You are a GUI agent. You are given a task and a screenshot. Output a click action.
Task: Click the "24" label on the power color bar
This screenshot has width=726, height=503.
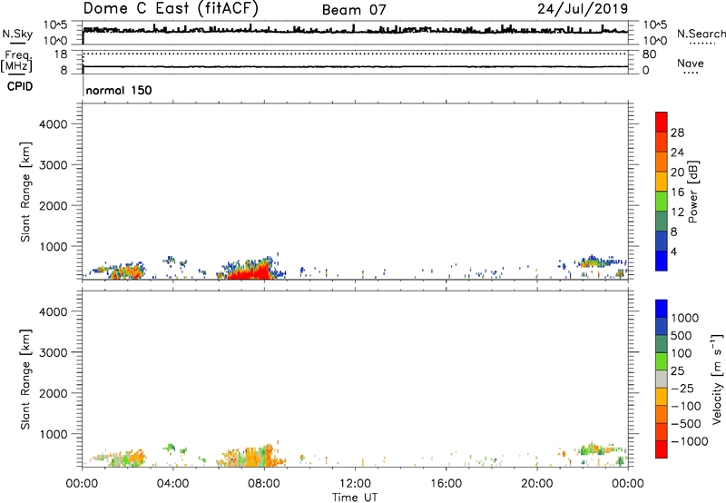click(677, 153)
